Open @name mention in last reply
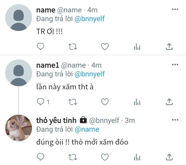 coord(87,129)
